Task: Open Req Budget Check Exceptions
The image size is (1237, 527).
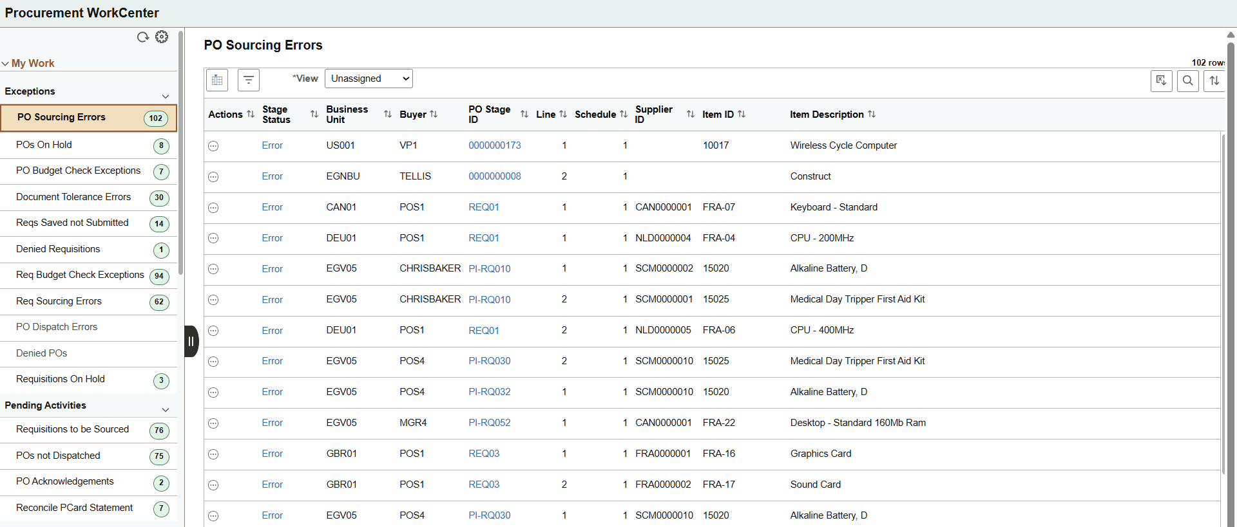Action: 88,275
